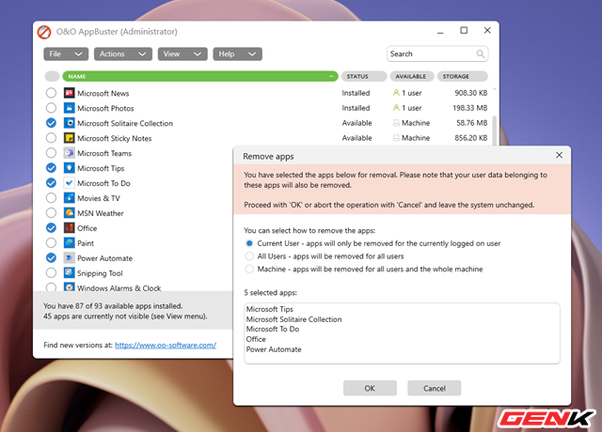Select Power Automate in selected apps list
This screenshot has width=602, height=432.
point(274,349)
